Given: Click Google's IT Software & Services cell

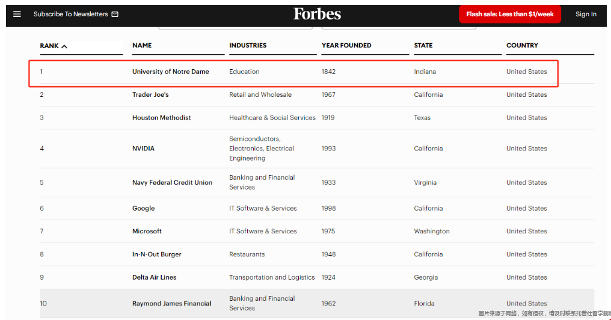Looking at the screenshot, I should click(x=263, y=209).
